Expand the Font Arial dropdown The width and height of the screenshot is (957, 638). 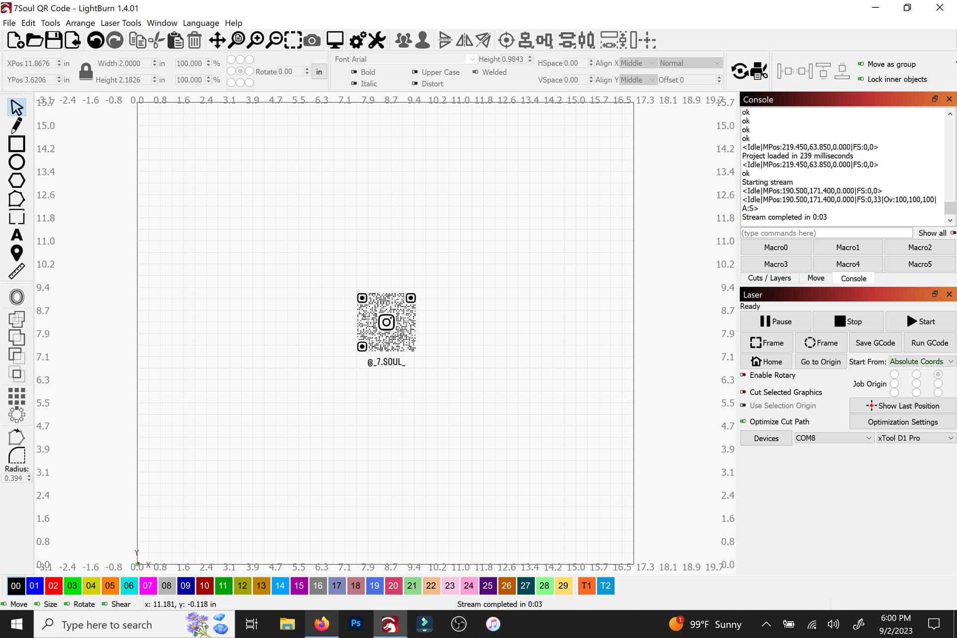click(413, 59)
